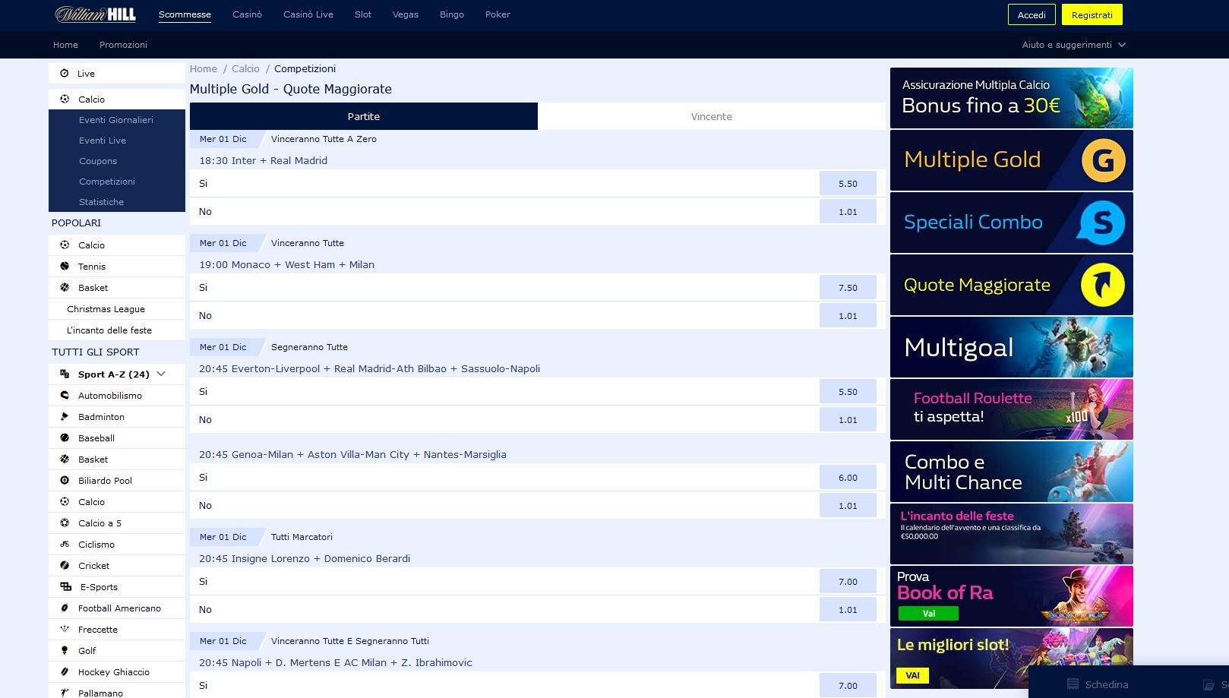Select 7.00 odds for Insigne + Berardi Si

click(x=848, y=582)
